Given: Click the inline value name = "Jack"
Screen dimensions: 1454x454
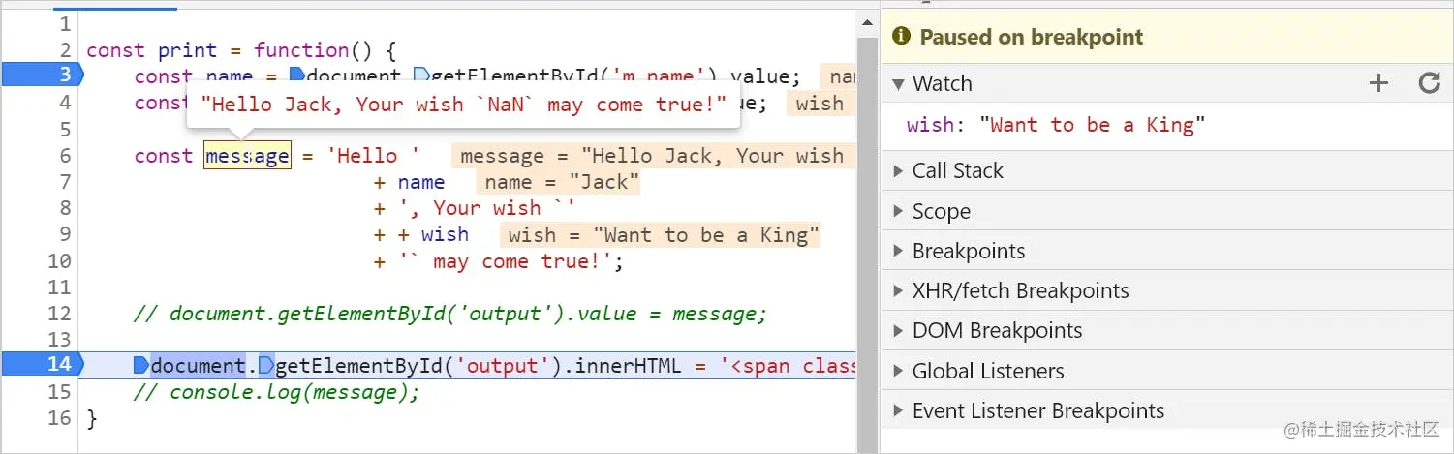Looking at the screenshot, I should click(x=558, y=182).
